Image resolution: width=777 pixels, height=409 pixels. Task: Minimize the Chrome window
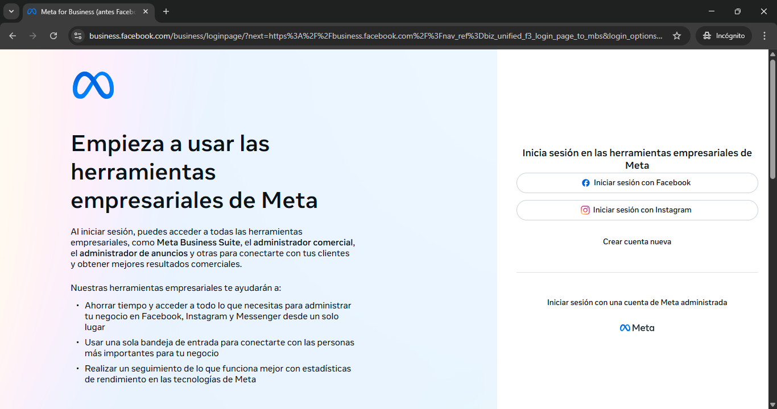[x=712, y=11]
